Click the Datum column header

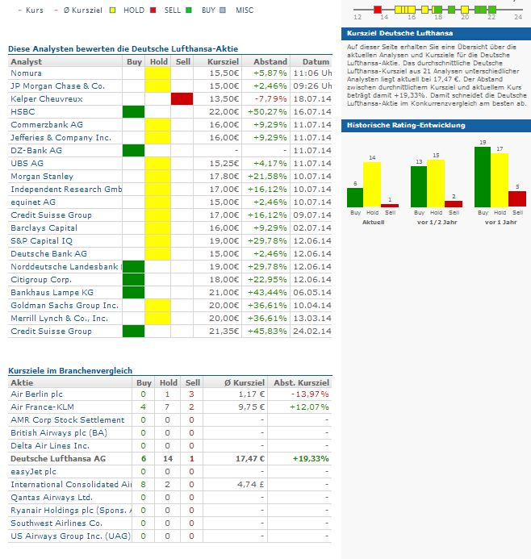[316, 61]
